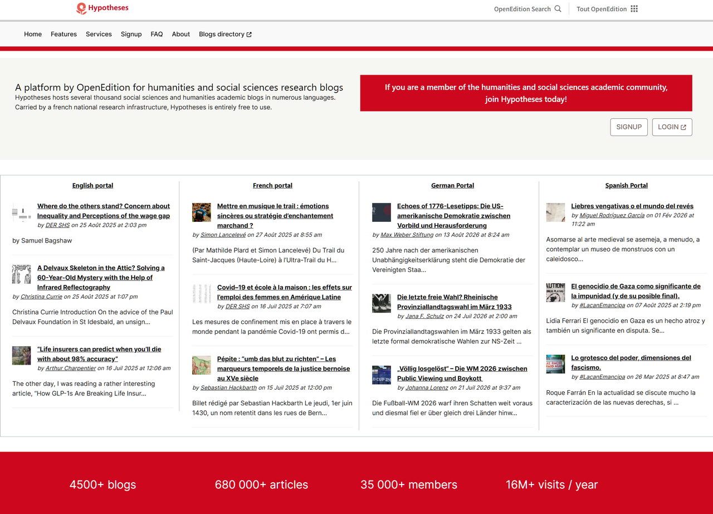Click the grey SIGNUP button
Viewport: 713px width, 514px height.
click(x=629, y=127)
